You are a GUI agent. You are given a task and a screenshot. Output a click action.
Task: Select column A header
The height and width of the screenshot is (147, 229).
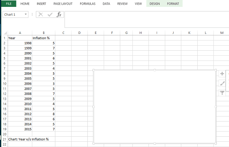point(20,33)
